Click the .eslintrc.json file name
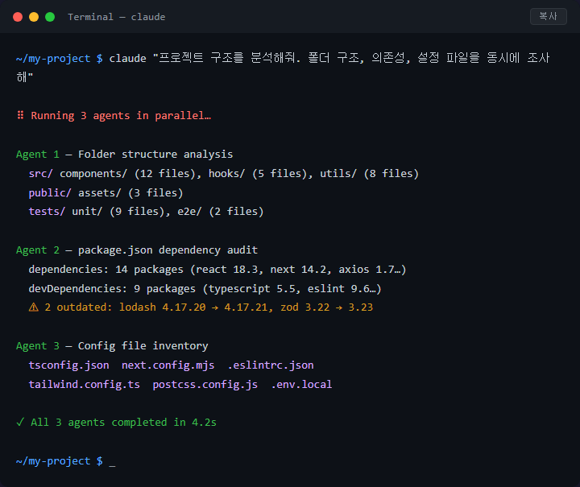The width and height of the screenshot is (580, 487). [271, 365]
